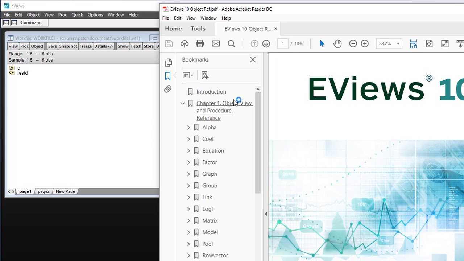This screenshot has height=261, width=464.
Task: Click the EViews command window icon
Action: tap(14, 22)
